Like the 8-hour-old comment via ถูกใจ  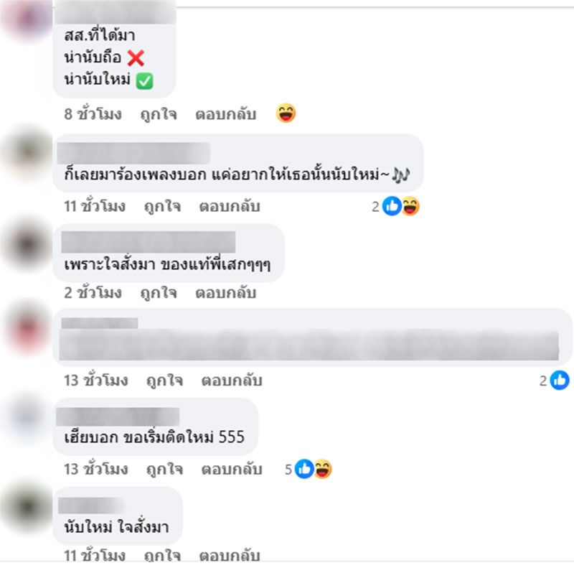tap(159, 114)
